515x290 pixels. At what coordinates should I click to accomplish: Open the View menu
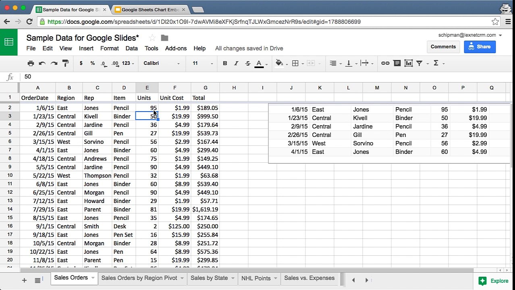click(x=66, y=48)
